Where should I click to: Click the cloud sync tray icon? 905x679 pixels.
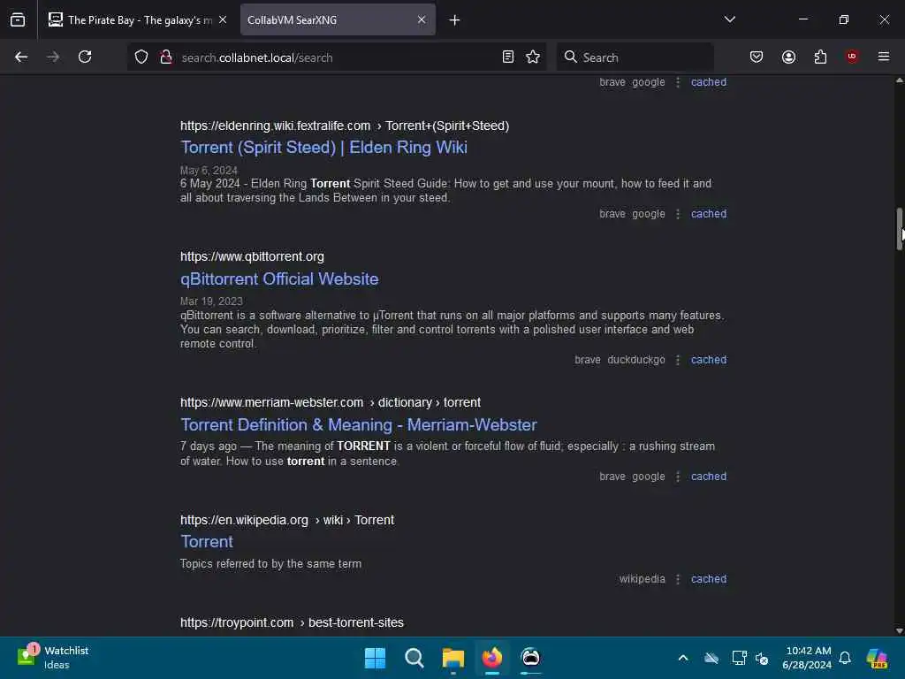click(x=711, y=658)
